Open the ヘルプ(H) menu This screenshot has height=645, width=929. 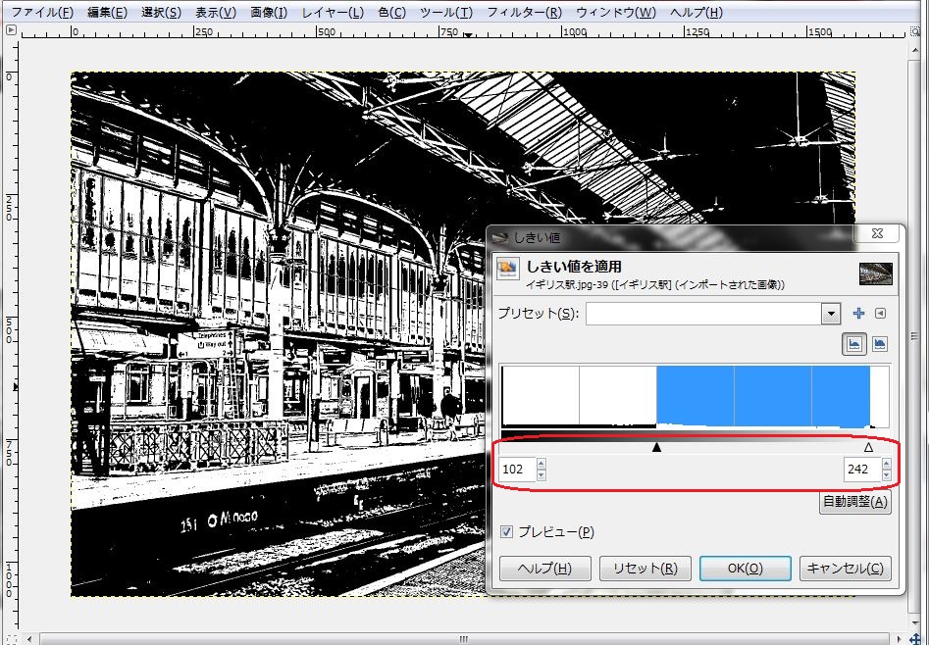(697, 12)
